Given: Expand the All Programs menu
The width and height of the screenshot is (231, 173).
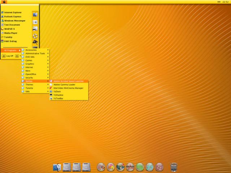Looking at the screenshot, I should tap(11, 50).
